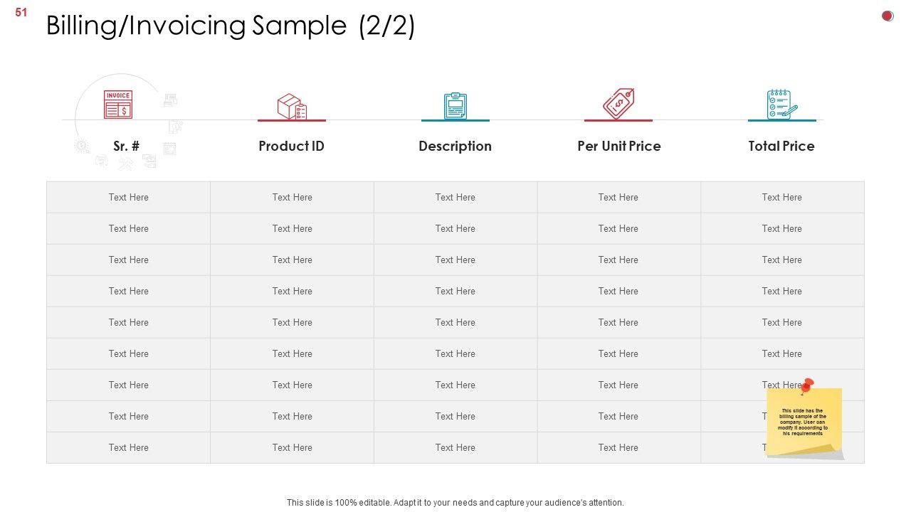911x512 pixels.
Task: Click the red invoice icon above Sr. #
Action: pyautogui.click(x=118, y=105)
